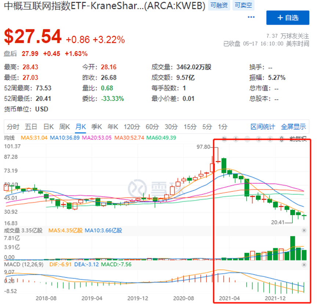Switch to the 分时 chart tab

tap(13, 127)
